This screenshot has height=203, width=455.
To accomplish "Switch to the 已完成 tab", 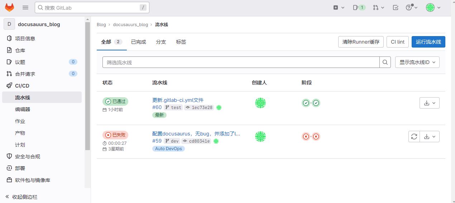I will coord(139,42).
